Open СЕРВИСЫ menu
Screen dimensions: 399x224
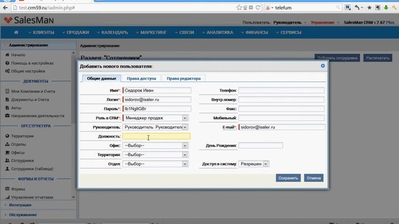tap(289, 32)
